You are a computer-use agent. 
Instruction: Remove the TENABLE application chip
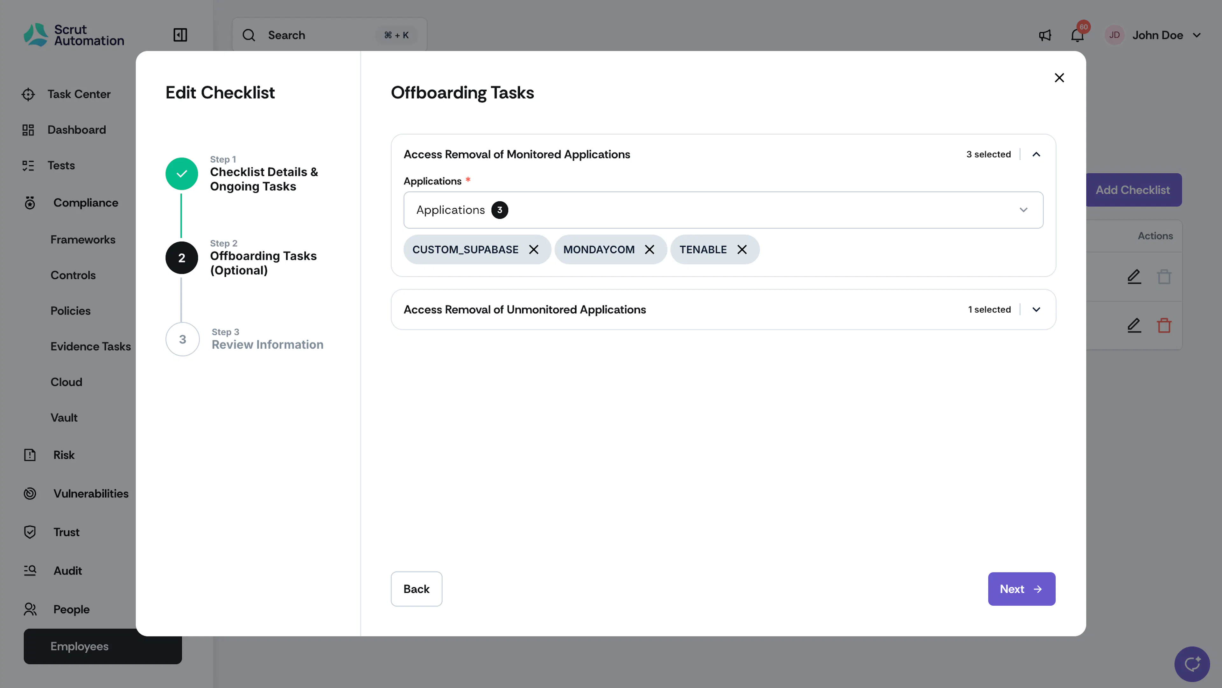coord(742,249)
